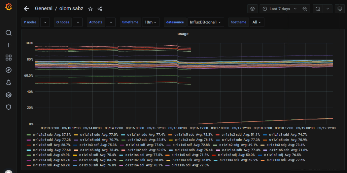The height and width of the screenshot is (173, 347).
Task: Click the c-r1z1s3 sdc legend color swatch
Action: coord(76,135)
